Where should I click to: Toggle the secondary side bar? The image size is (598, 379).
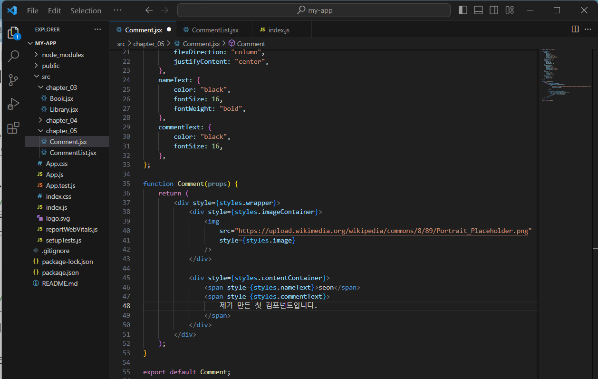pos(494,10)
